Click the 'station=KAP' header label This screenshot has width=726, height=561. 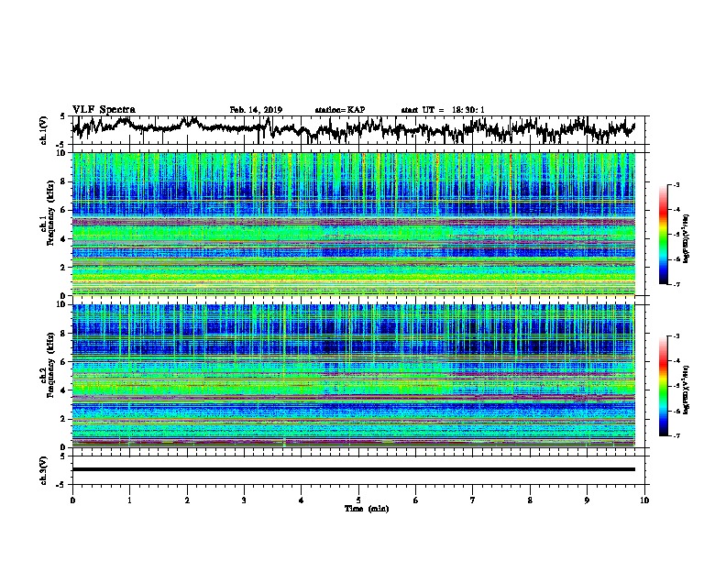coord(340,110)
